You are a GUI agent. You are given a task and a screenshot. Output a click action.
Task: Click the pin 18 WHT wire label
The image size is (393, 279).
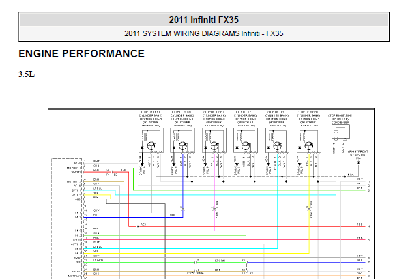[96, 242]
